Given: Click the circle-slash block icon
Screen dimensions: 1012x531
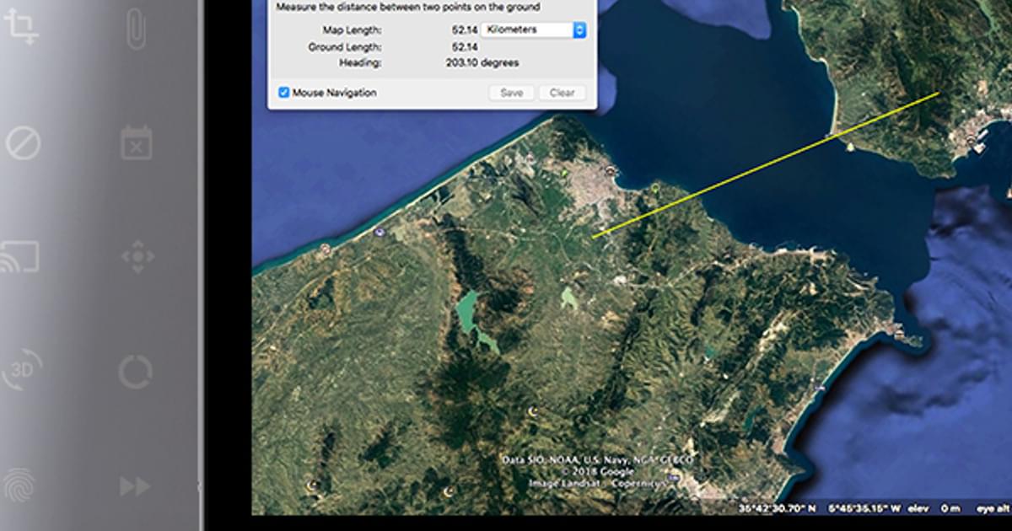Looking at the screenshot, I should [x=23, y=143].
